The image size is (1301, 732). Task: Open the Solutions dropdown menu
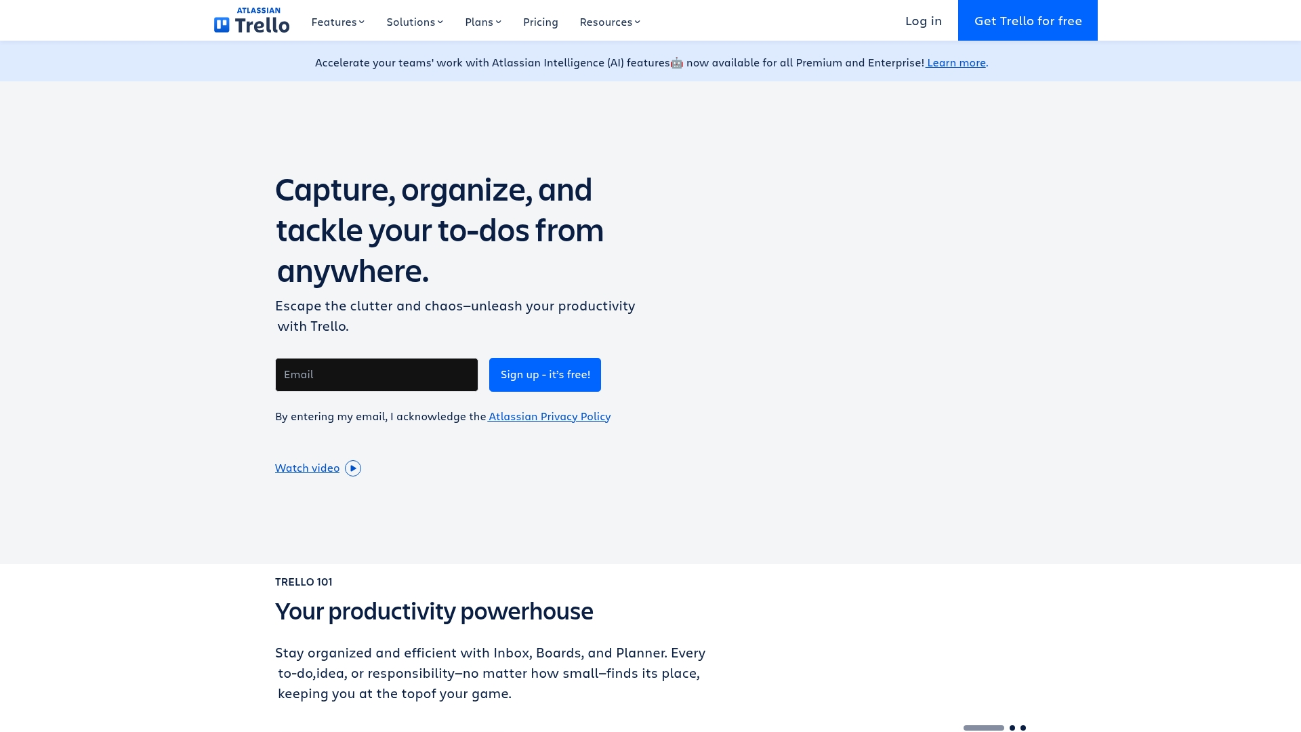(414, 21)
